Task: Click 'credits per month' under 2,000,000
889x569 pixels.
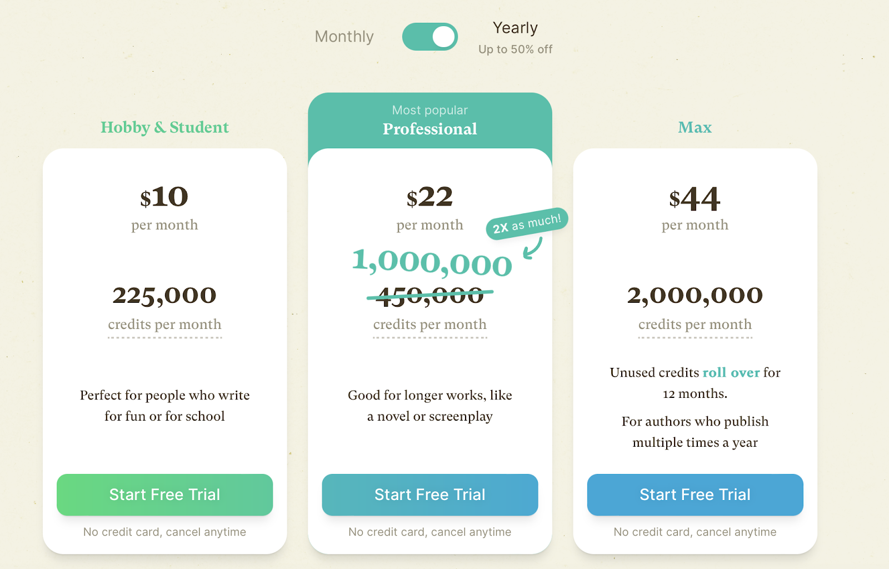Action: tap(695, 325)
